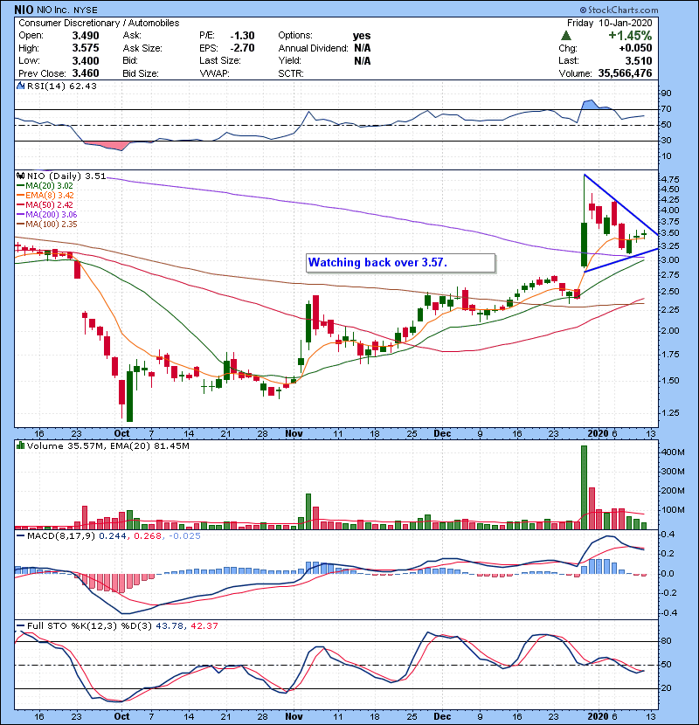Click the 4.75 price axis level
This screenshot has height=725, width=699.
(670, 179)
